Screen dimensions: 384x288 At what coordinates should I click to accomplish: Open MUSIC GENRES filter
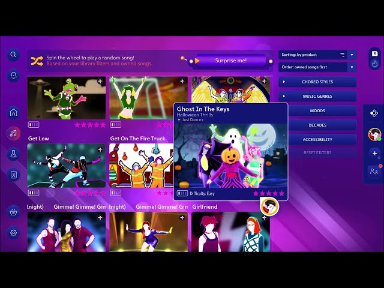(x=317, y=96)
